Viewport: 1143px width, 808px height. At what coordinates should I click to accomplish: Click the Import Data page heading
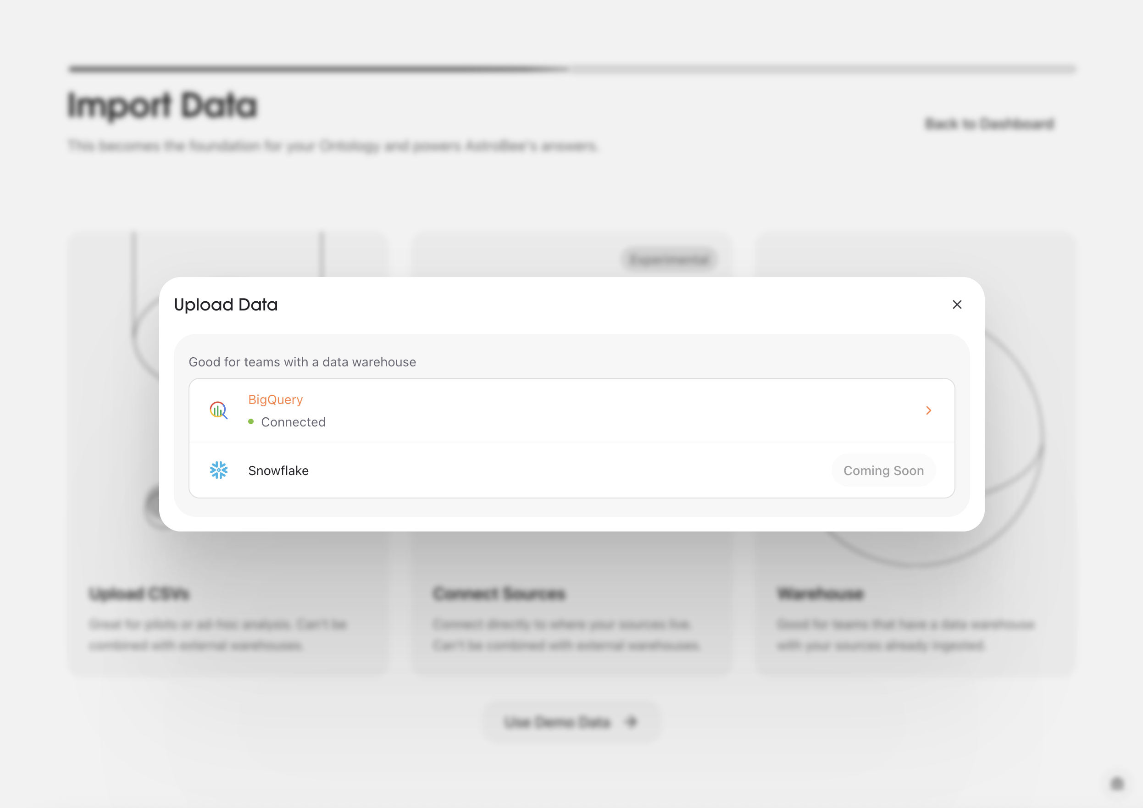162,105
